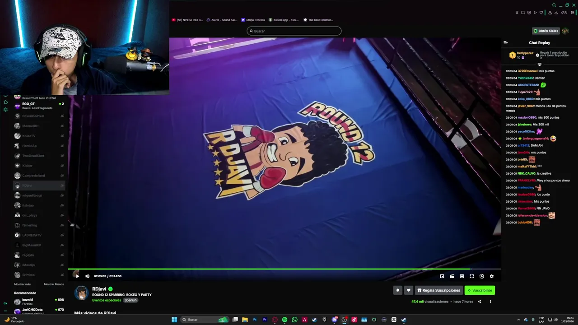Click the notification bell button
Image resolution: width=578 pixels, height=325 pixels.
pos(398,290)
